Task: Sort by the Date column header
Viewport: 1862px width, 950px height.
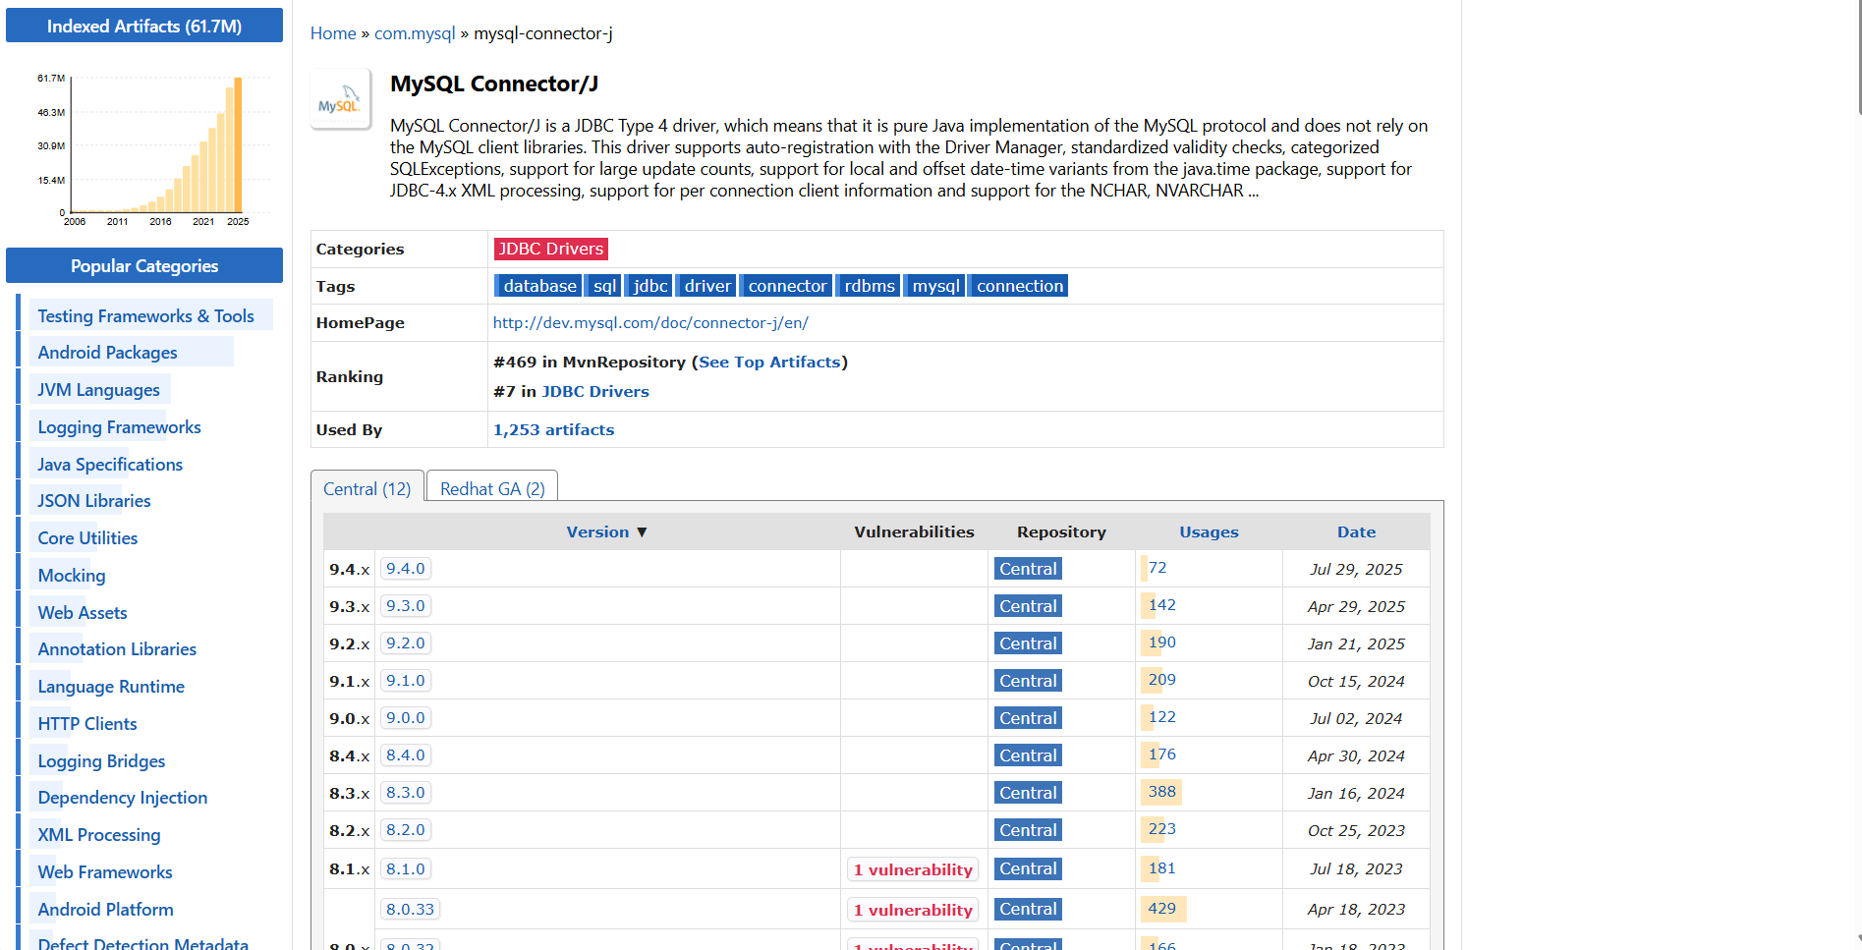Action: [x=1356, y=531]
